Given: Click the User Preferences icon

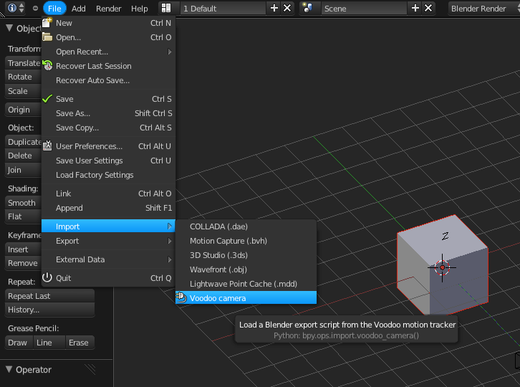Looking at the screenshot, I should tap(47, 145).
